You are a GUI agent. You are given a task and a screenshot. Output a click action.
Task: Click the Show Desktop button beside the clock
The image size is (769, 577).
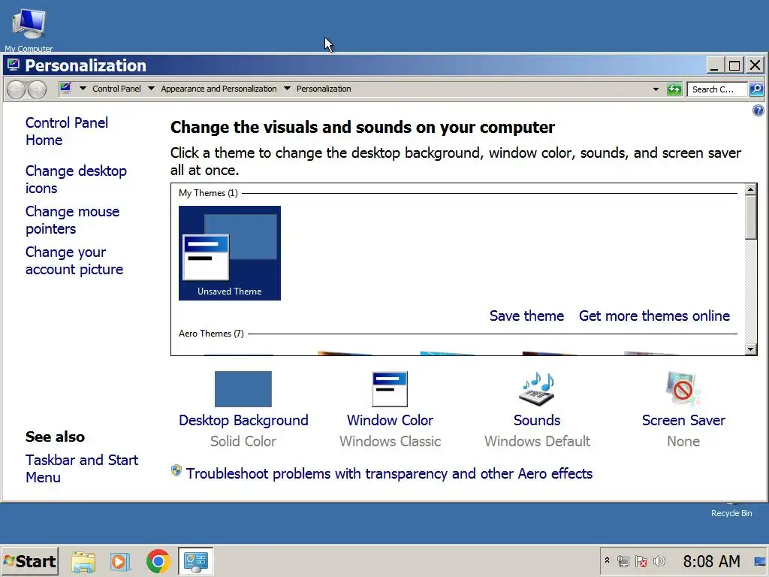coord(760,561)
